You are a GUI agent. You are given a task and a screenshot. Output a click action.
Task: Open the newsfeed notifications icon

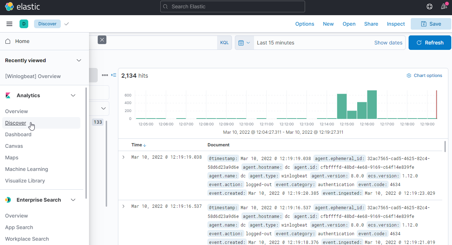[444, 7]
